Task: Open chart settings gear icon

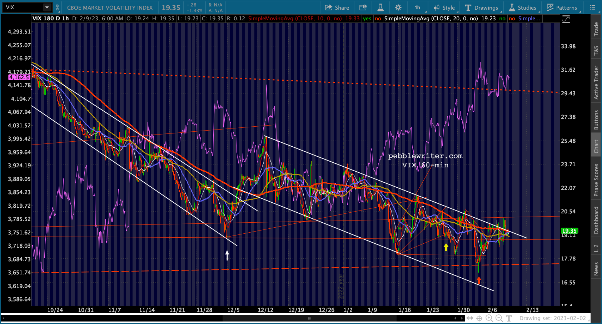Action: (x=398, y=7)
